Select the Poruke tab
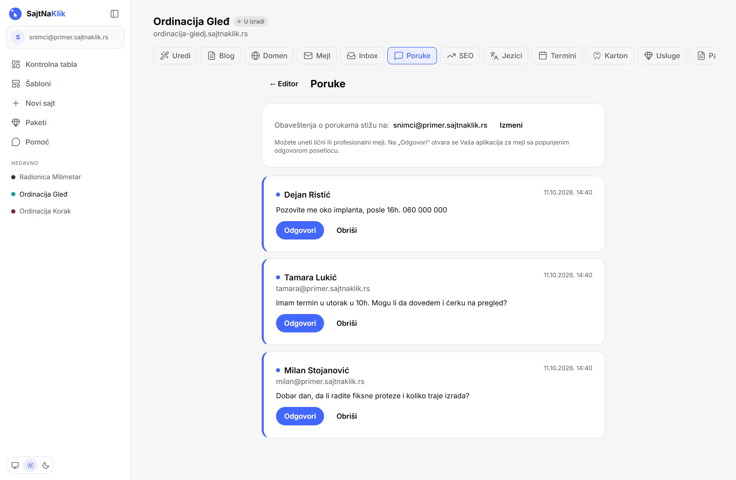This screenshot has height=480, width=736. (x=412, y=56)
